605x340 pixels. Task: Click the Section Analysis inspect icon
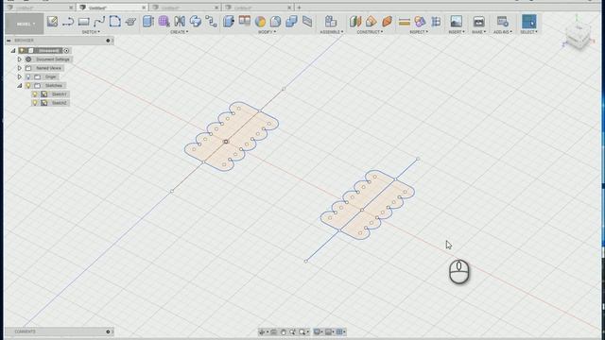[x=436, y=21]
